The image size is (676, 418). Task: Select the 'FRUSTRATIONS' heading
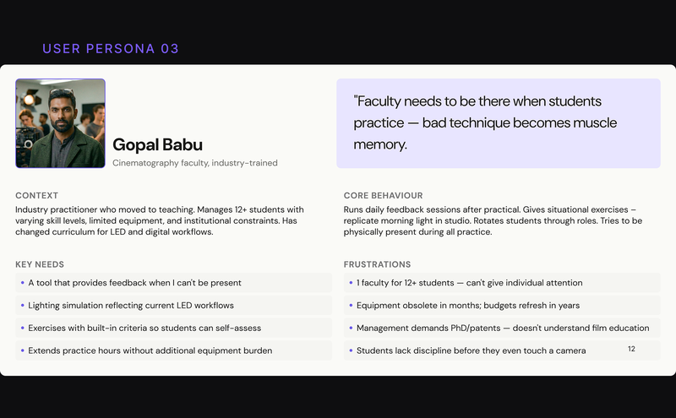(377, 264)
